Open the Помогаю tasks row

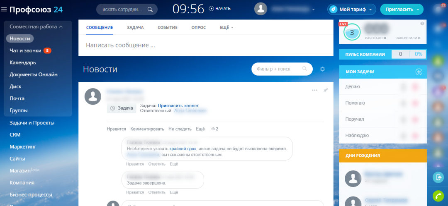[383, 103]
